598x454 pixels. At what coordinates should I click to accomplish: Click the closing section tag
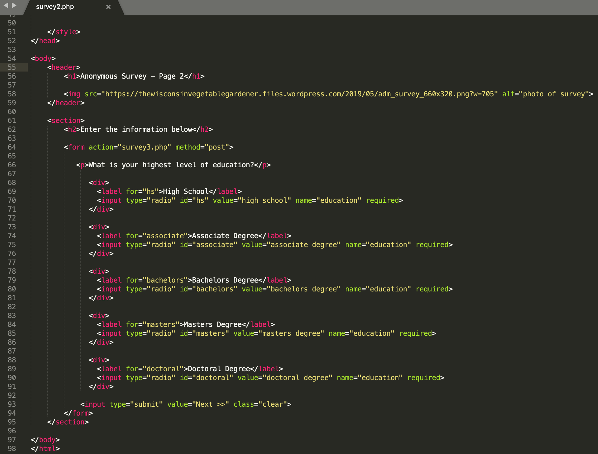coord(68,422)
